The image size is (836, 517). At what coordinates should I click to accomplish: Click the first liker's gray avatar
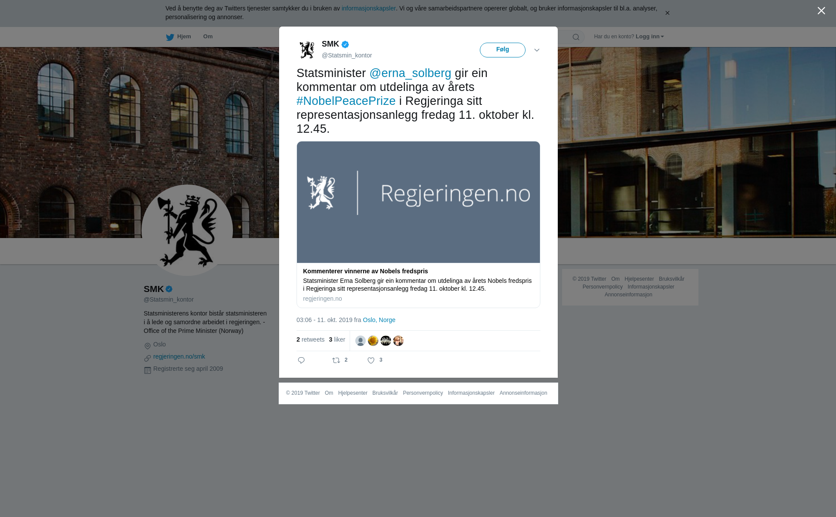(x=361, y=341)
